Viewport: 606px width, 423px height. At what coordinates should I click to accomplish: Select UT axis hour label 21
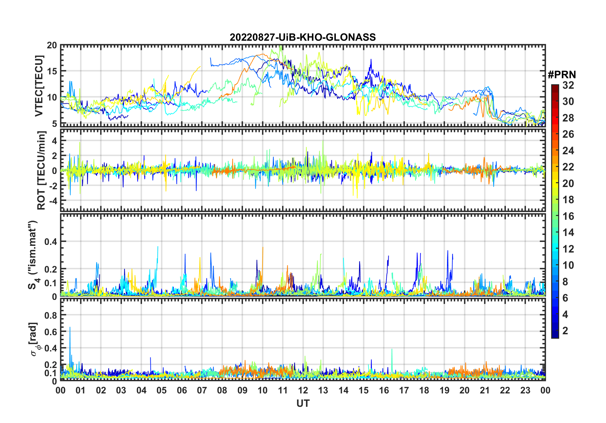tap(485, 390)
